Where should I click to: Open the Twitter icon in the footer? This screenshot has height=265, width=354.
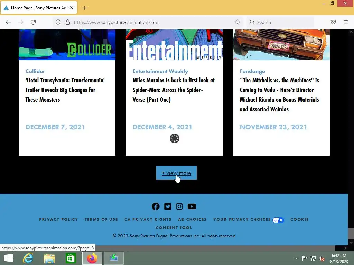[168, 206]
